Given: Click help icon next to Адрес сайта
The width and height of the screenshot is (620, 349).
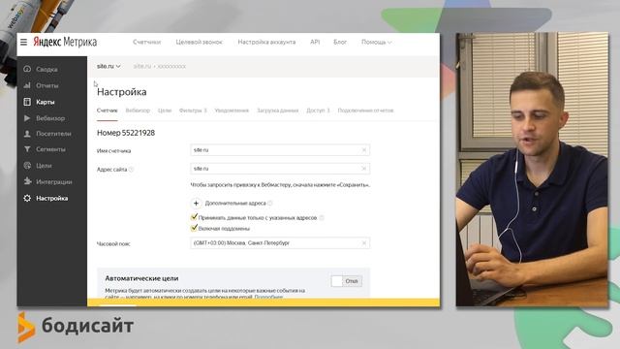Looking at the screenshot, I should (131, 170).
